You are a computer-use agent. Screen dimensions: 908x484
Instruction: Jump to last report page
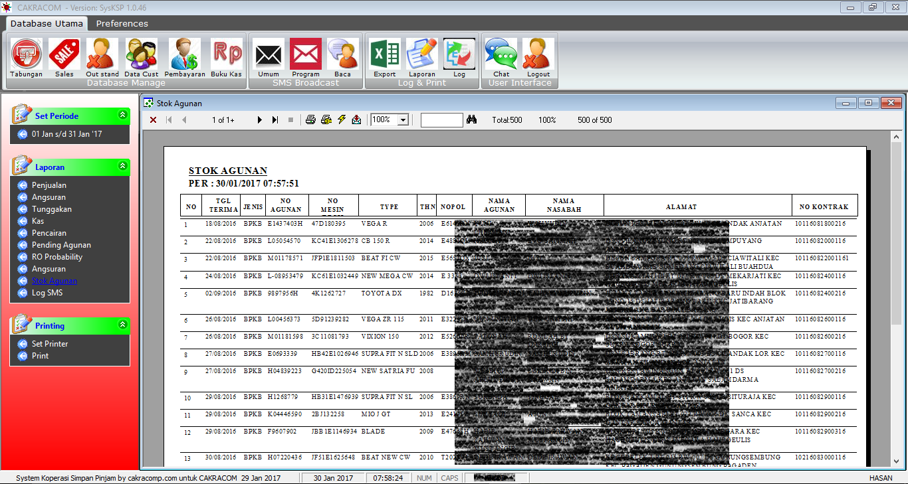(x=275, y=120)
